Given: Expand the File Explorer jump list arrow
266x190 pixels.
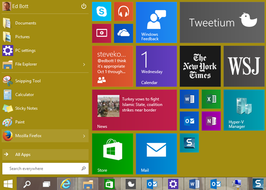Looking at the screenshot, I should (x=84, y=64).
